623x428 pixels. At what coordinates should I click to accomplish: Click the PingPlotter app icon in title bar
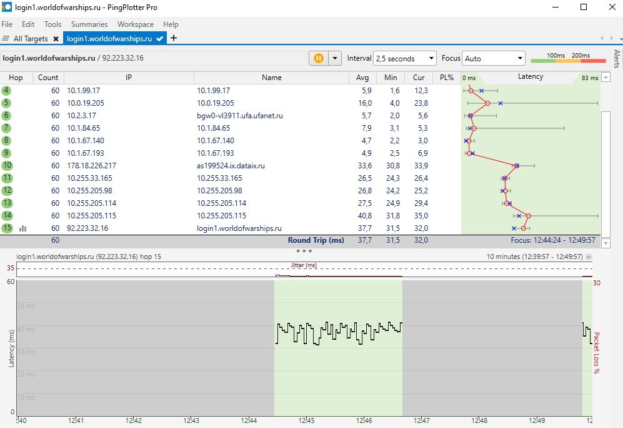pyautogui.click(x=7, y=7)
